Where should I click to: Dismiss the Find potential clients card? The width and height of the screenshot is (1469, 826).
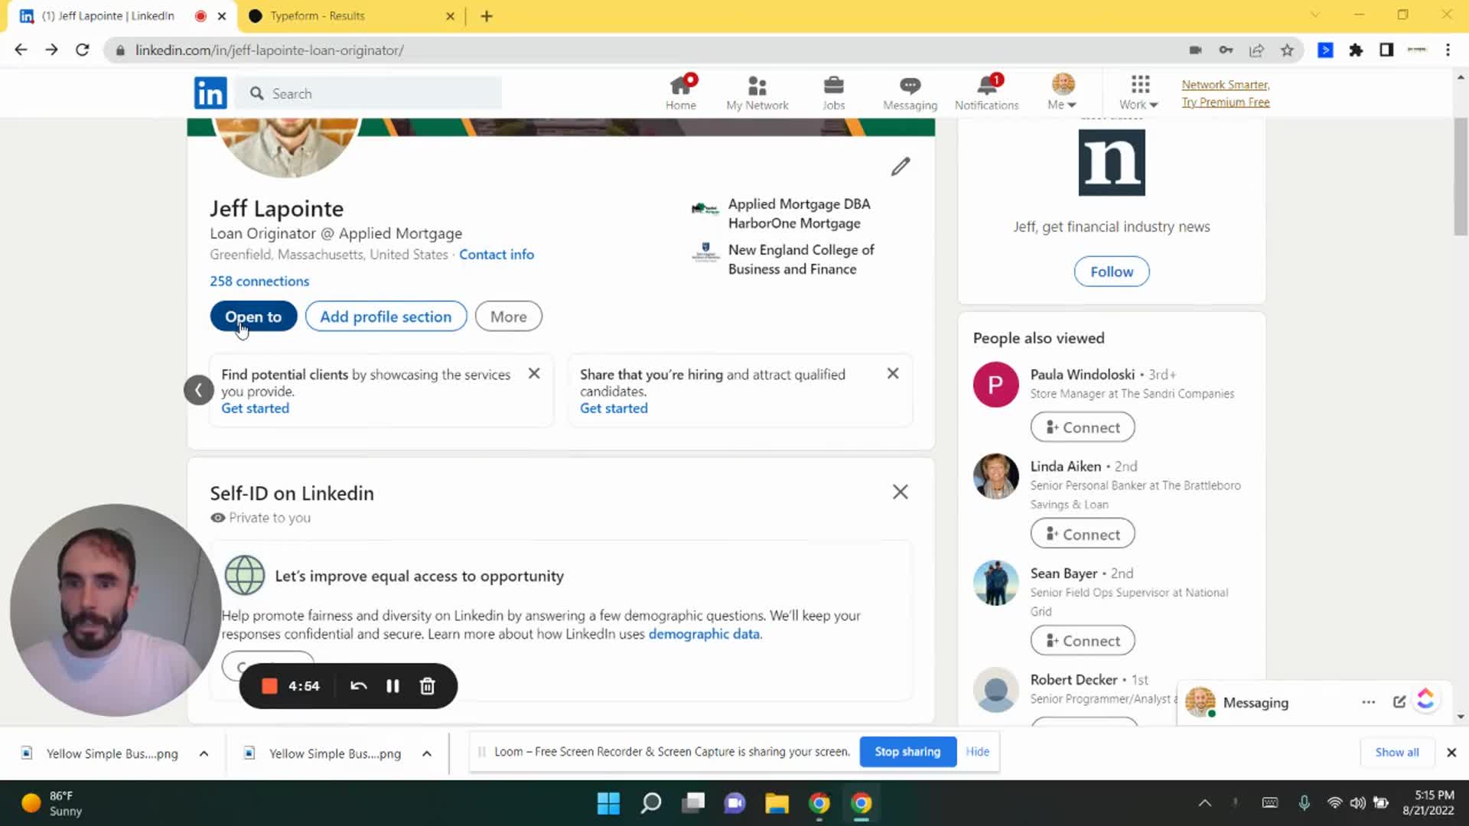click(534, 373)
